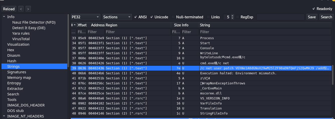Go forward with the right arrow button
The height and width of the screenshot is (119, 335).
coord(28,9)
